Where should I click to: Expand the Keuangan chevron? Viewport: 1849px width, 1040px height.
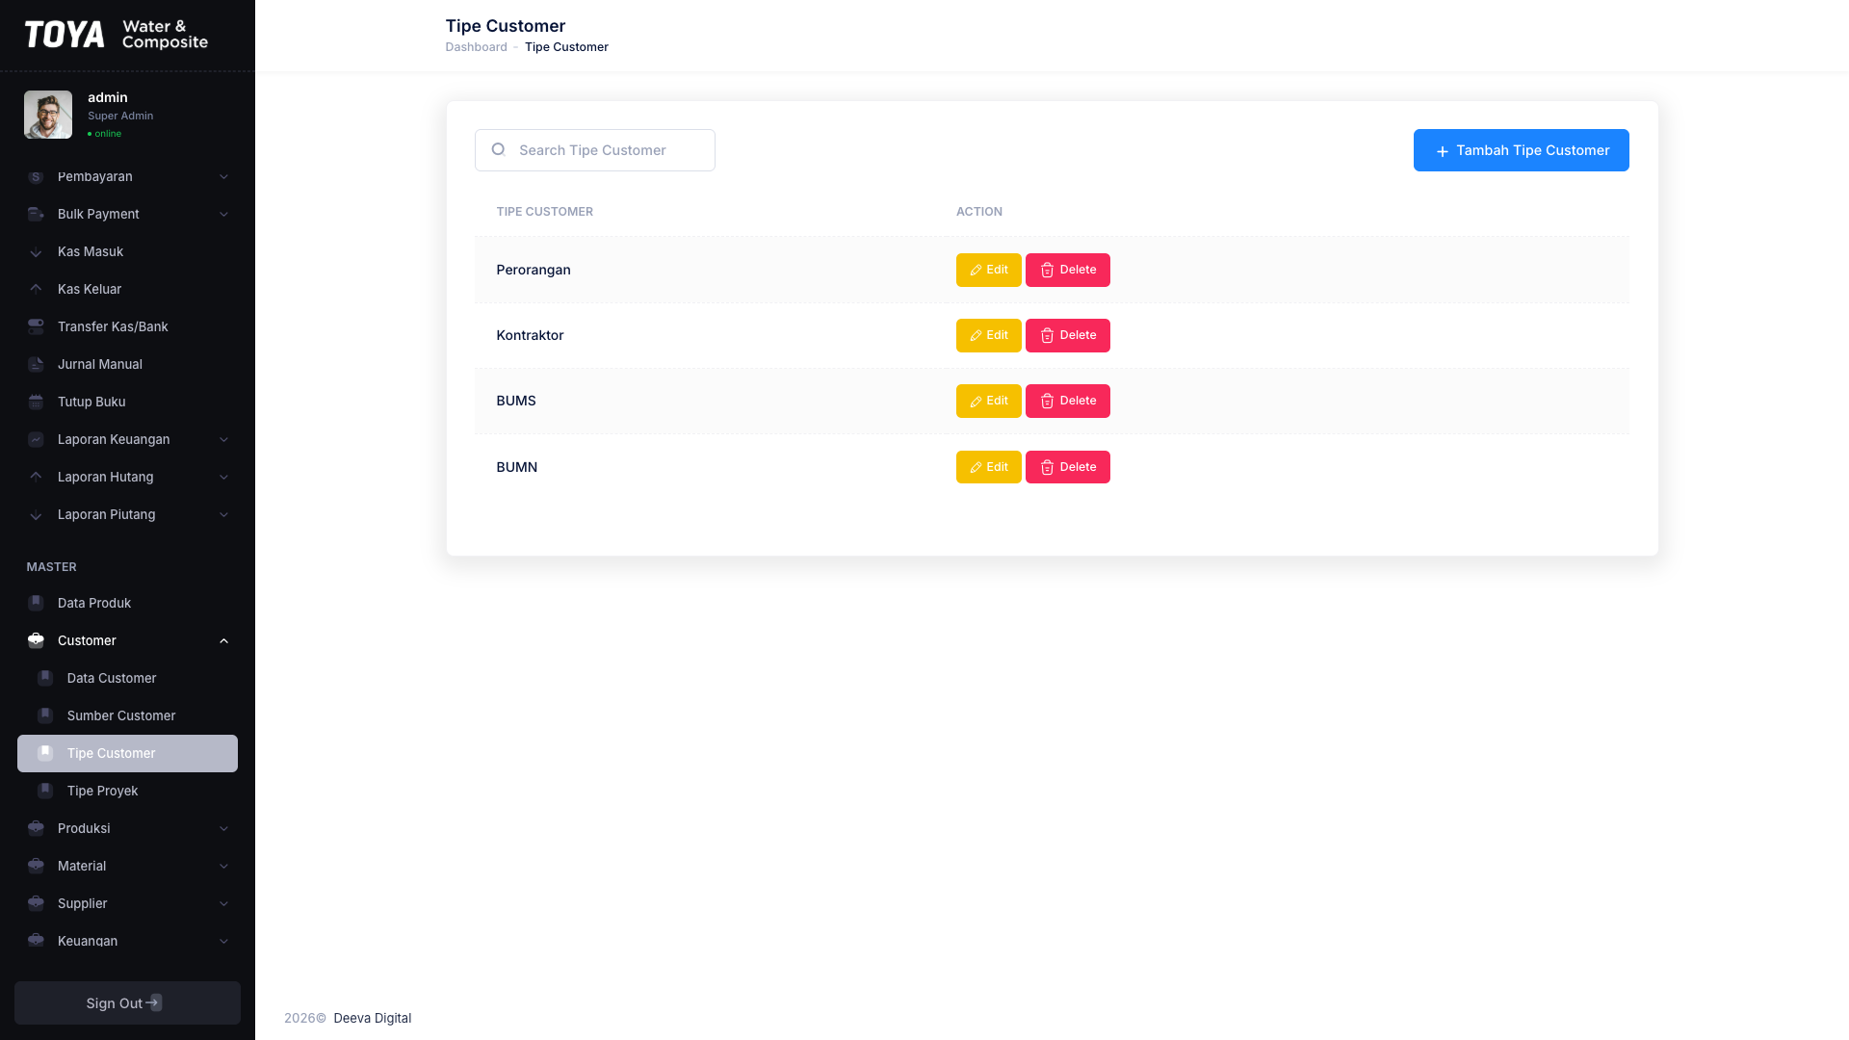(x=223, y=941)
